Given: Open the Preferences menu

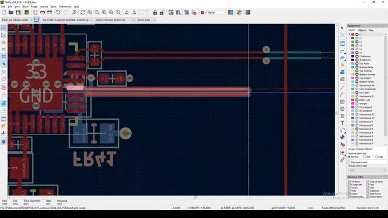Looking at the screenshot, I should pyautogui.click(x=65, y=7).
